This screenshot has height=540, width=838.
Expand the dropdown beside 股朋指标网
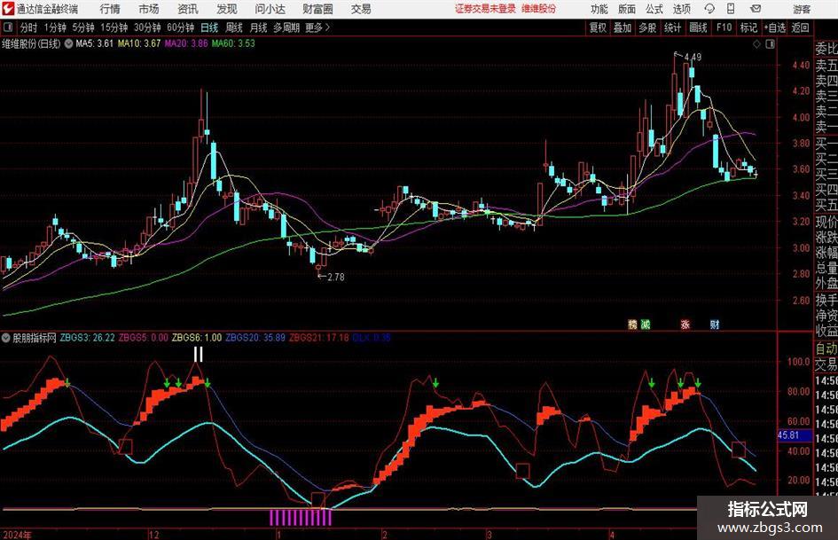6,337
